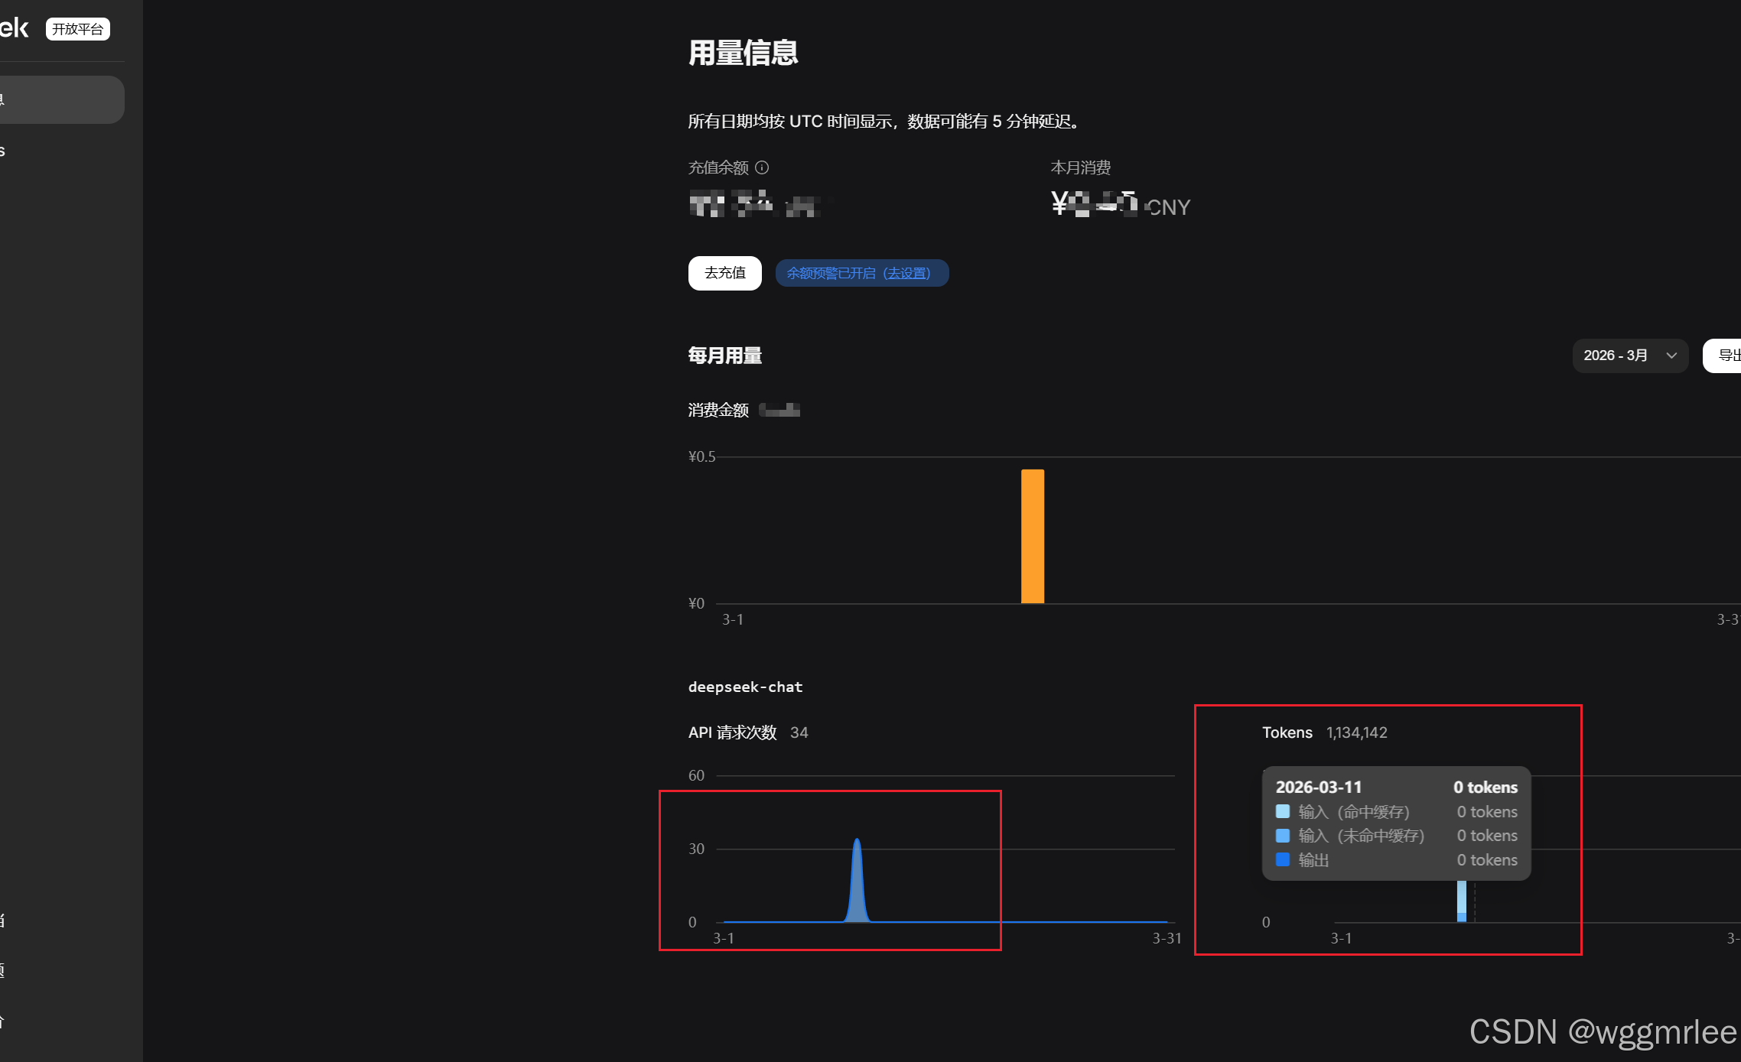Viewport: 1741px width, 1062px height.
Task: Click the orange bar in 消费金额 chart
Action: click(1032, 536)
